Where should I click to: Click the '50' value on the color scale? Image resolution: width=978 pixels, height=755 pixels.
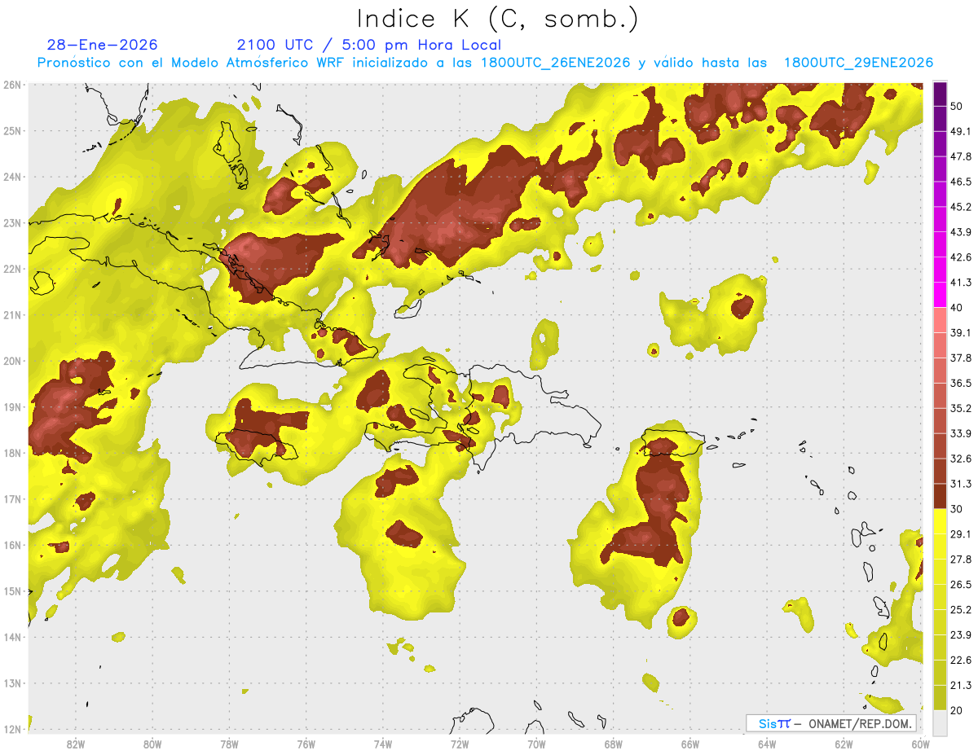(x=957, y=106)
